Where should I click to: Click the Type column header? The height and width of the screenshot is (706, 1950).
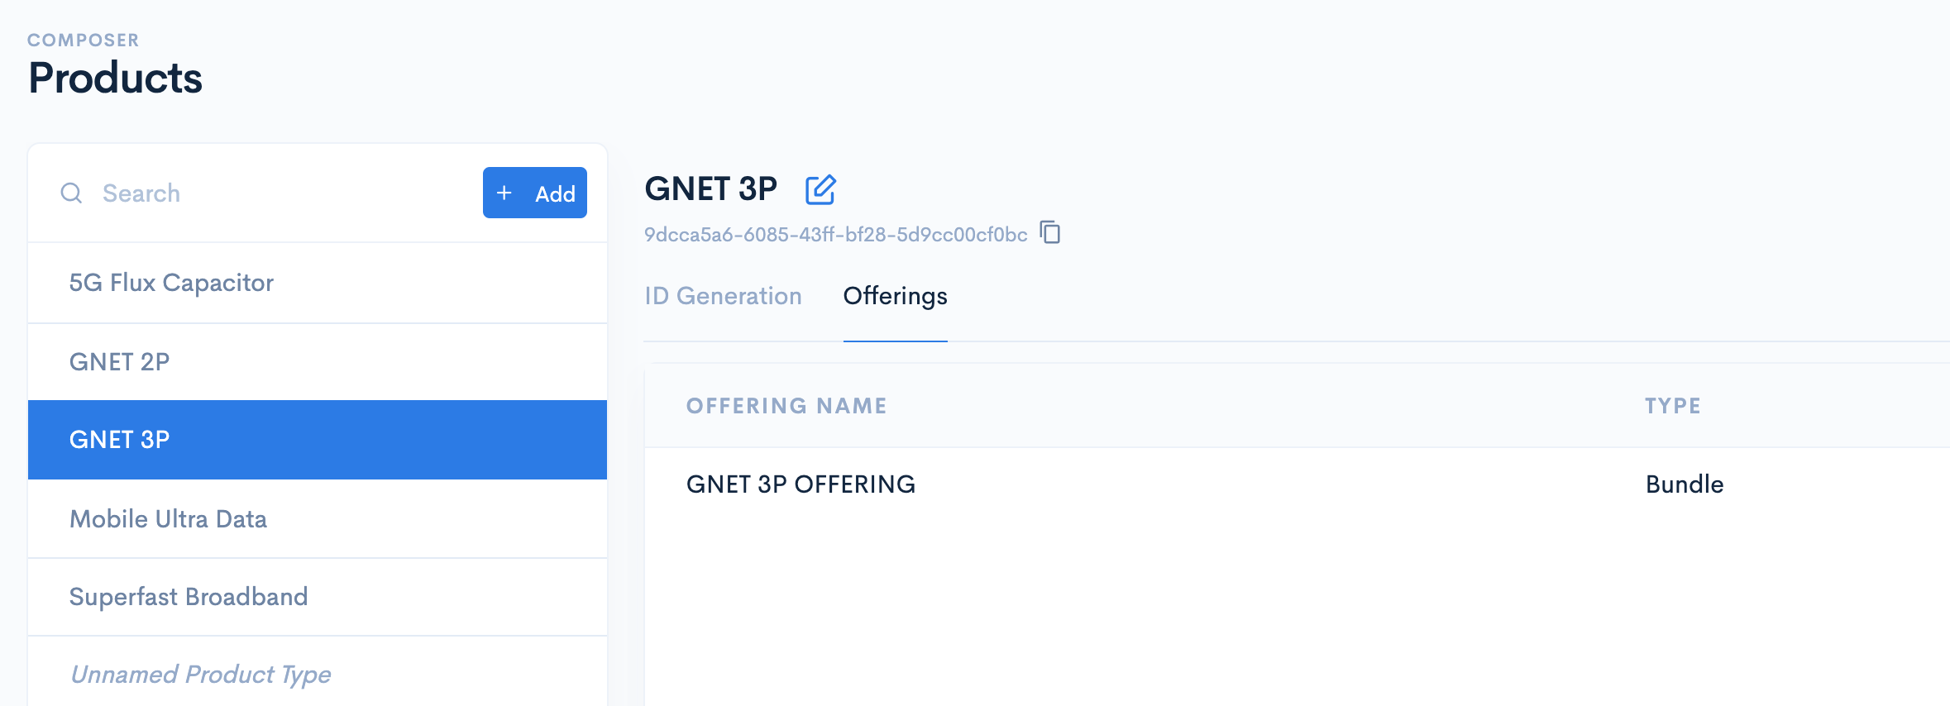coord(1672,406)
